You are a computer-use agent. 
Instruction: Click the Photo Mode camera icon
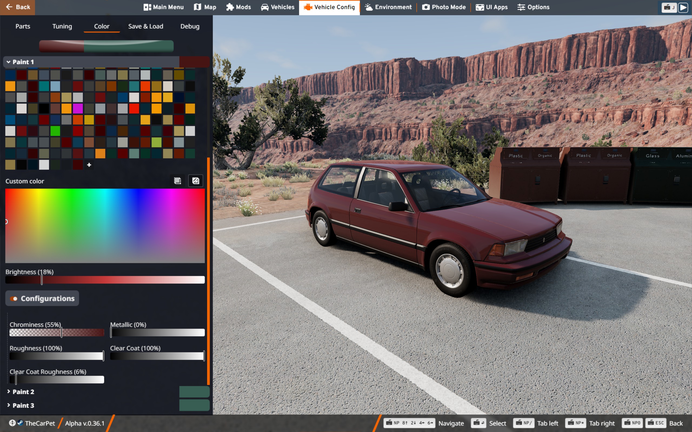point(426,7)
